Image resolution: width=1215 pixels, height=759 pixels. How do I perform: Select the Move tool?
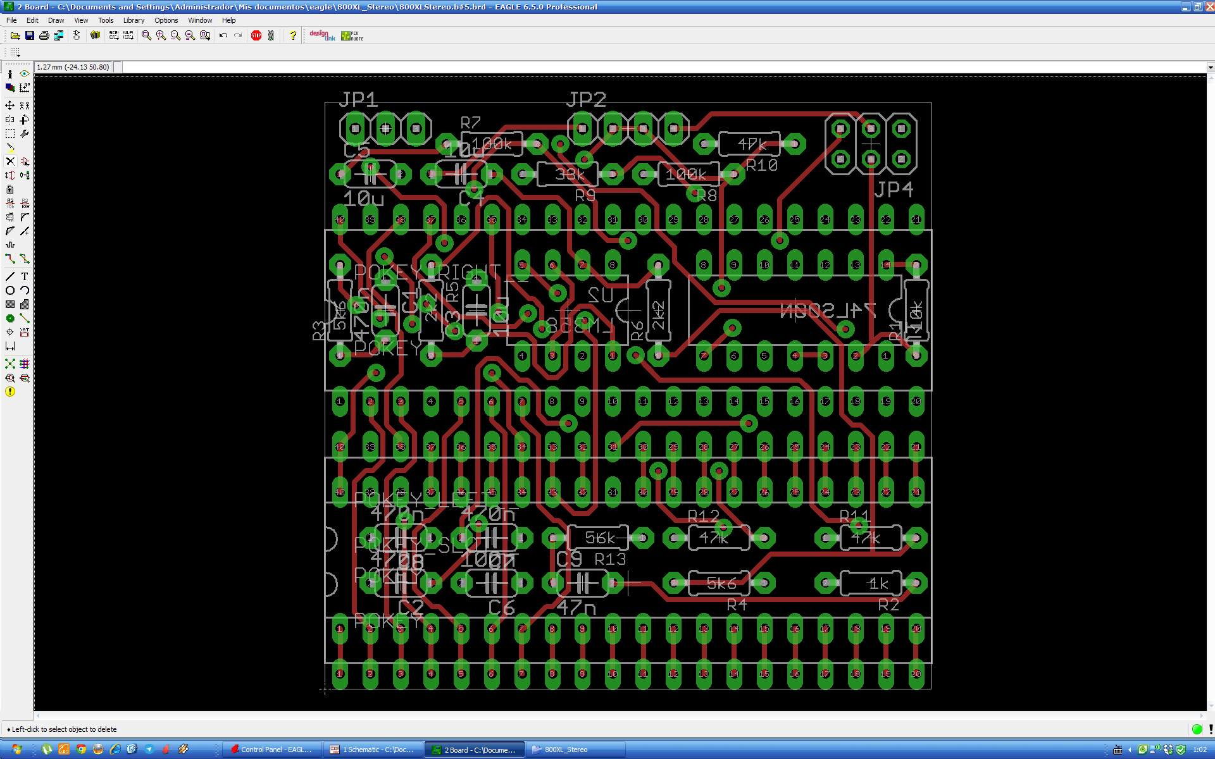pyautogui.click(x=10, y=105)
